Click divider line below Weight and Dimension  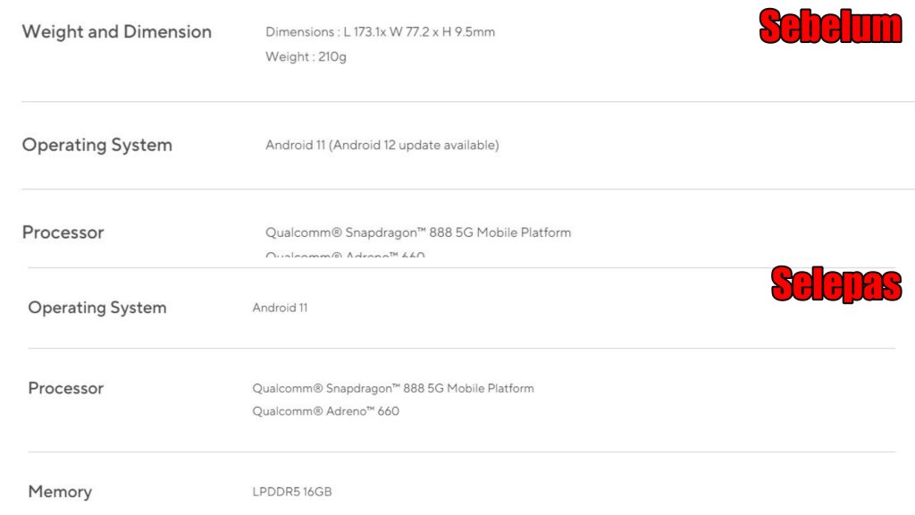pos(468,102)
